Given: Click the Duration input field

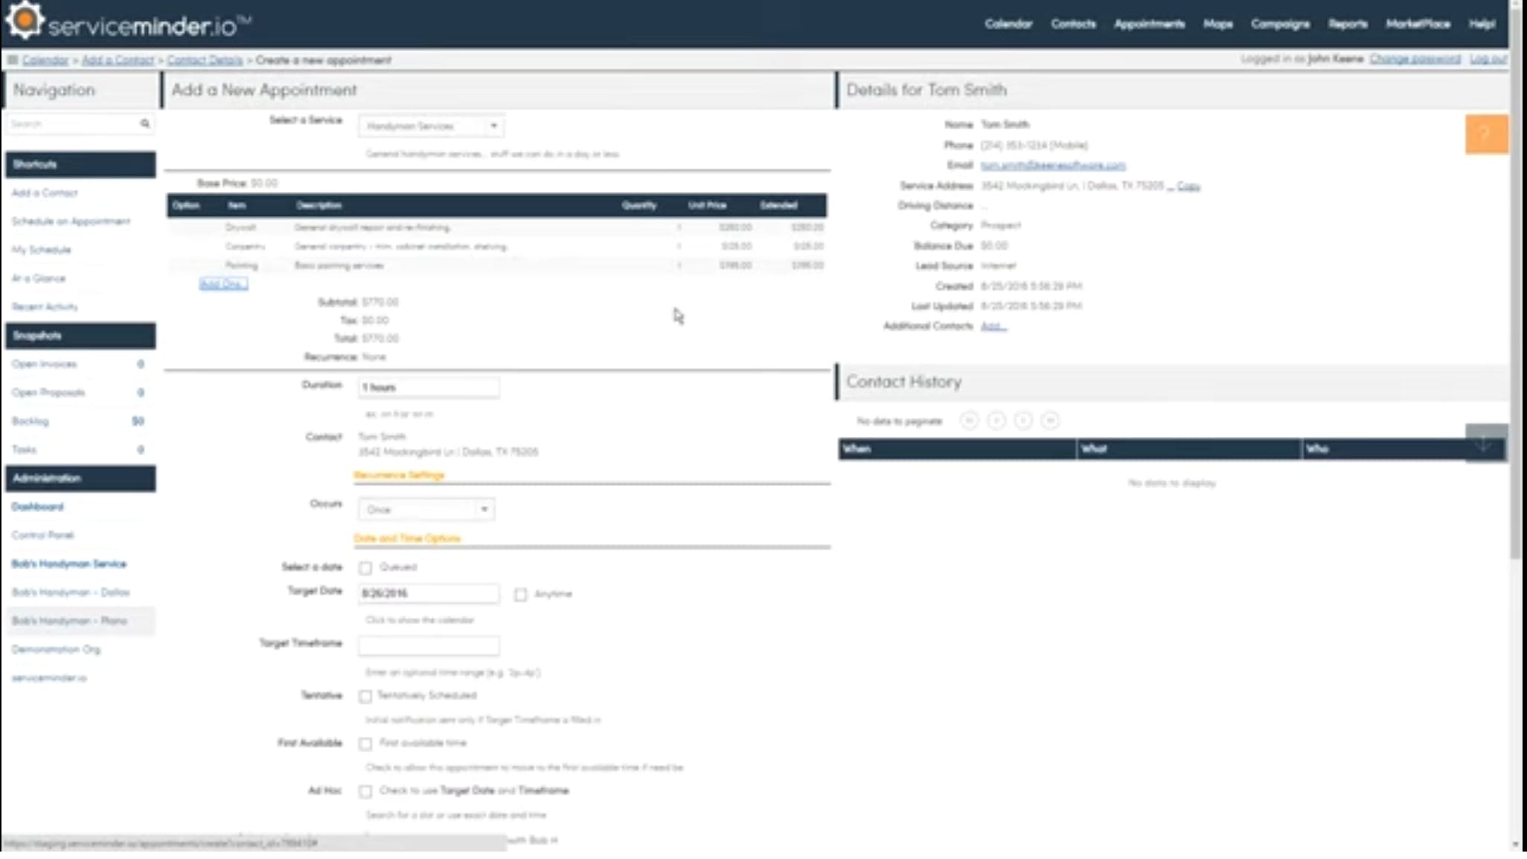Looking at the screenshot, I should point(429,387).
